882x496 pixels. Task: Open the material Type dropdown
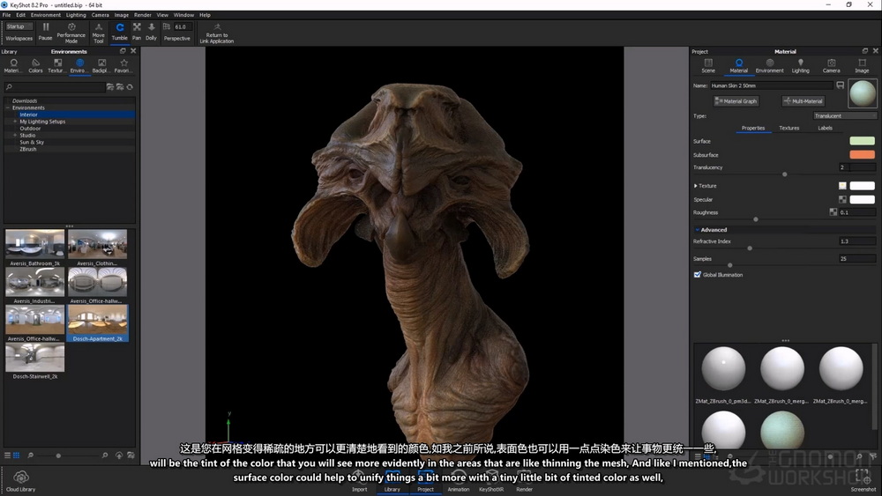[845, 115]
